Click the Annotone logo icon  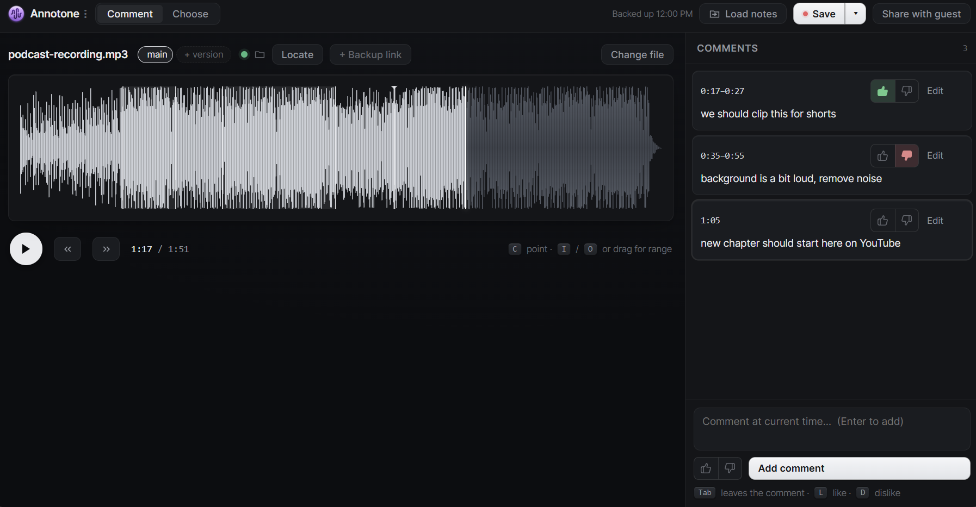[x=16, y=14]
